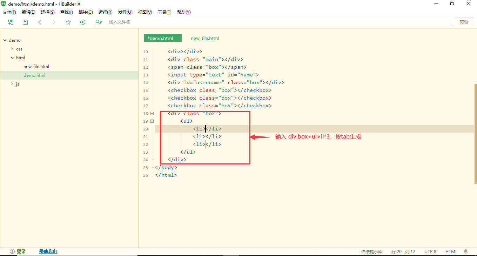Expand the js folder
The height and width of the screenshot is (256, 477).
point(12,84)
